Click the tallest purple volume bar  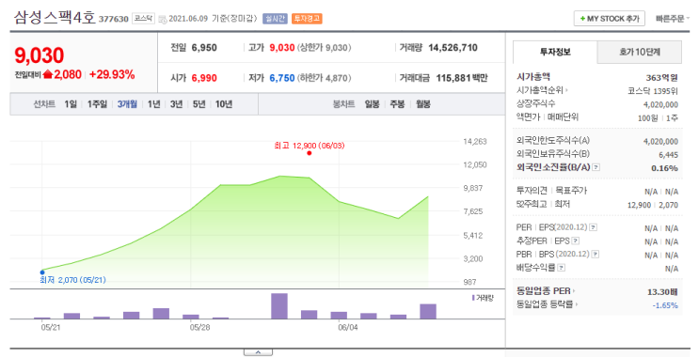click(x=279, y=306)
